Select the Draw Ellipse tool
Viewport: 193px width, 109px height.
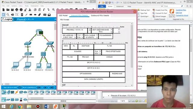click(x=35, y=15)
